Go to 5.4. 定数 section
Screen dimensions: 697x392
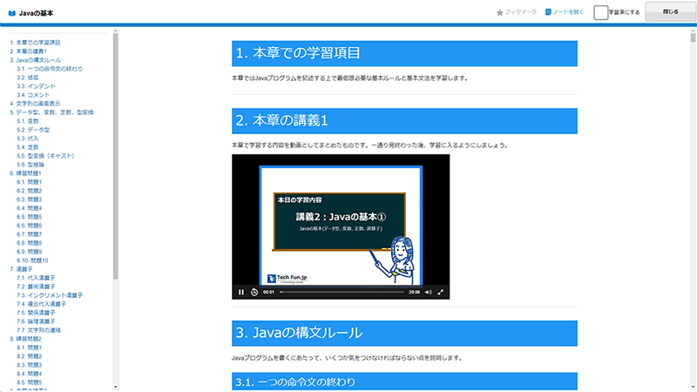coord(28,147)
